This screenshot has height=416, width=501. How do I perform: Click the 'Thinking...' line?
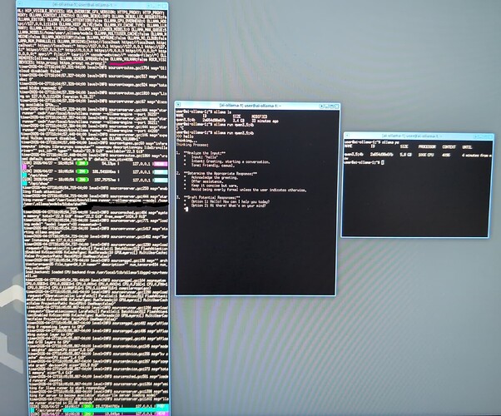(186, 141)
